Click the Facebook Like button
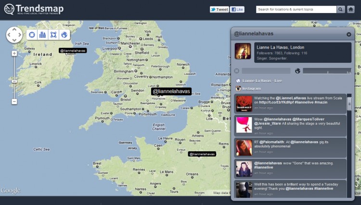The width and height of the screenshot is (361, 205). (237, 10)
